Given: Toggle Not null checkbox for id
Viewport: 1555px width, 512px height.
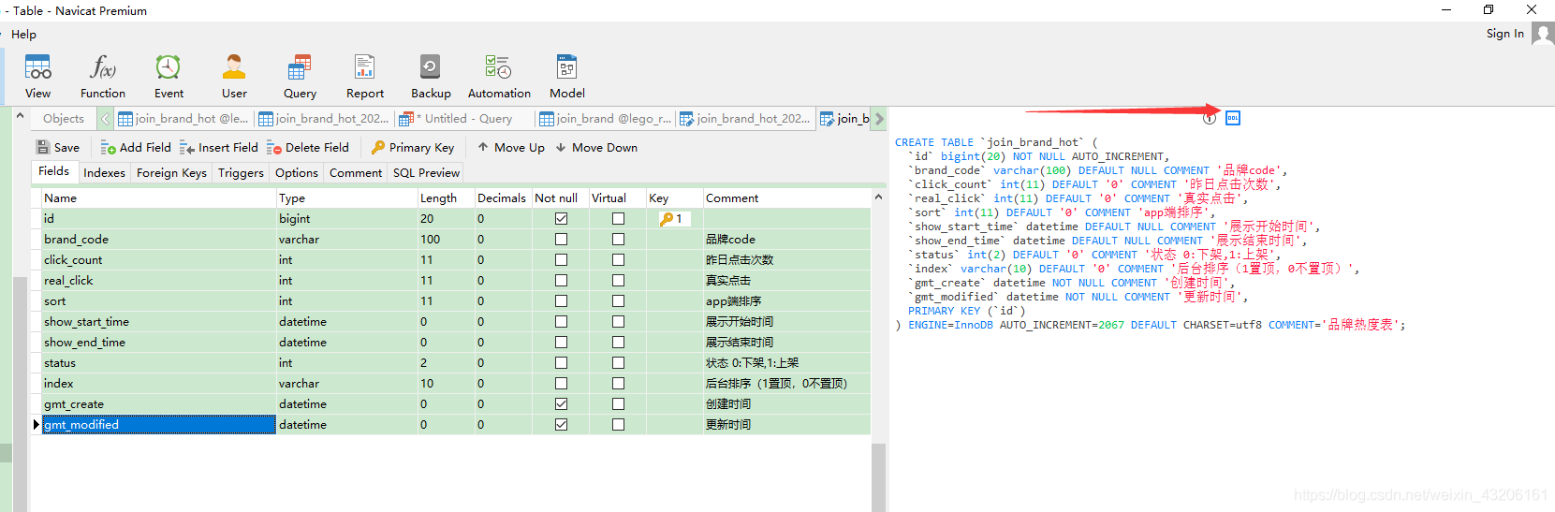Looking at the screenshot, I should 561,219.
